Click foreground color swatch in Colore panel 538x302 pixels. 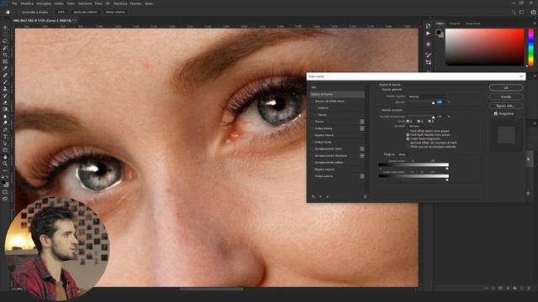pyautogui.click(x=439, y=32)
